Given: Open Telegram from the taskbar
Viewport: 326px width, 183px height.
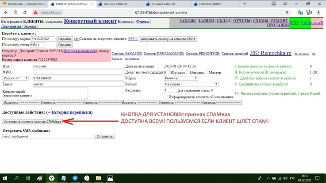Looking at the screenshot, I should click(75, 178).
